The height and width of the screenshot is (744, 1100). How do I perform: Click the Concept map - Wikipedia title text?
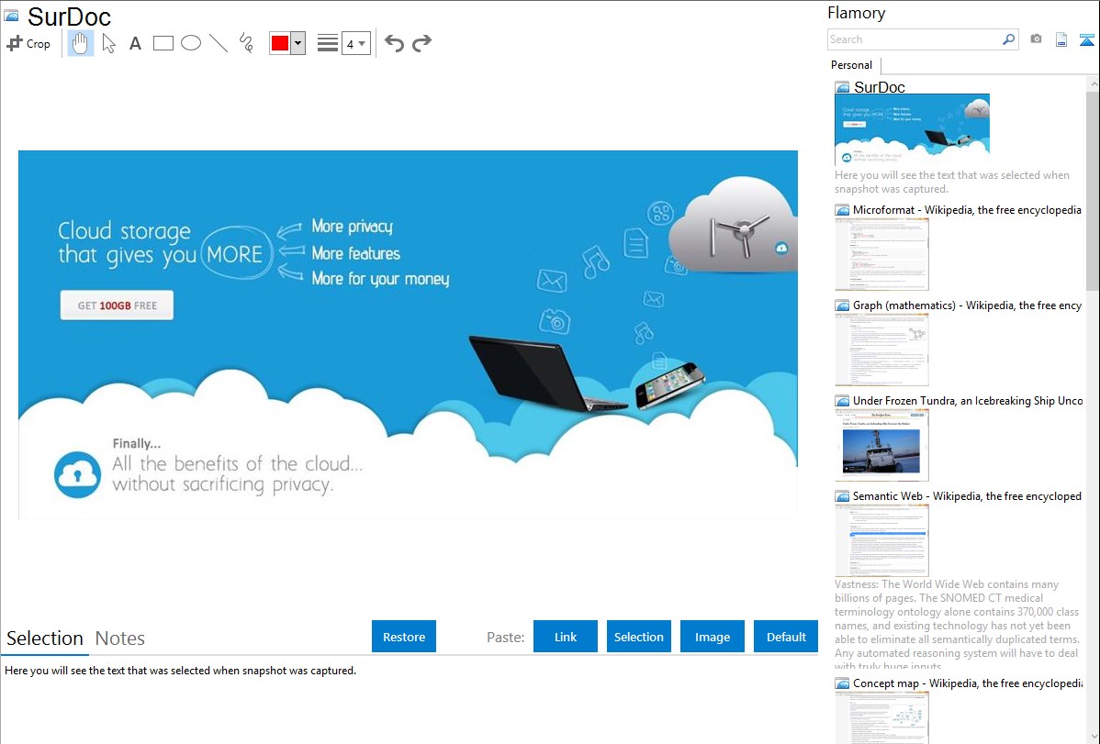[968, 683]
